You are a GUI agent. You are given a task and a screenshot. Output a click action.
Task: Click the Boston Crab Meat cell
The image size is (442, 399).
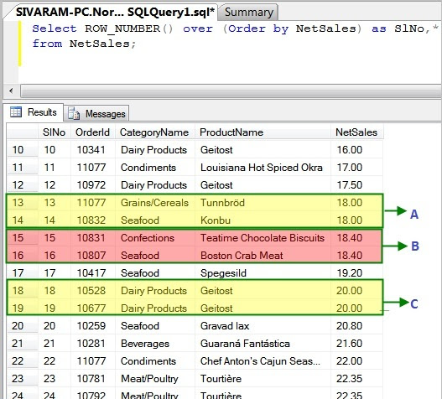[x=263, y=256]
